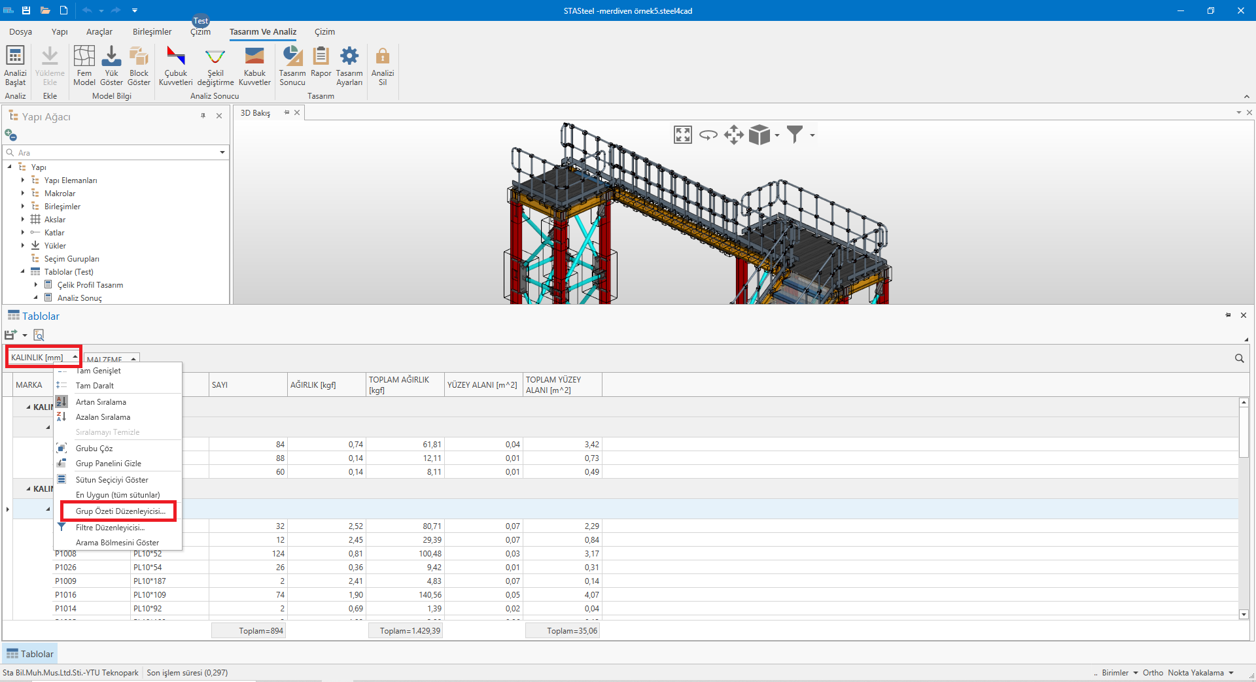1256x682 pixels.
Task: Click the TOPLAM AĞIRLIK column header
Action: tap(404, 384)
